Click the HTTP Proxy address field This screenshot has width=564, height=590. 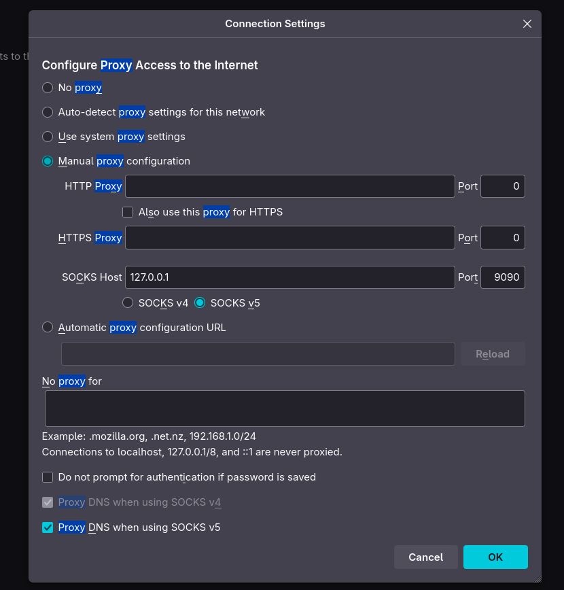(289, 186)
